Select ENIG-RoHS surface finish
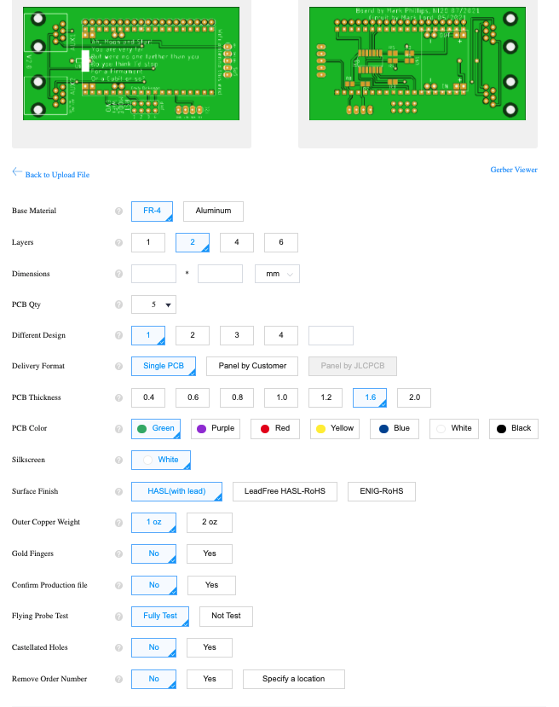559x707 pixels. coord(381,491)
